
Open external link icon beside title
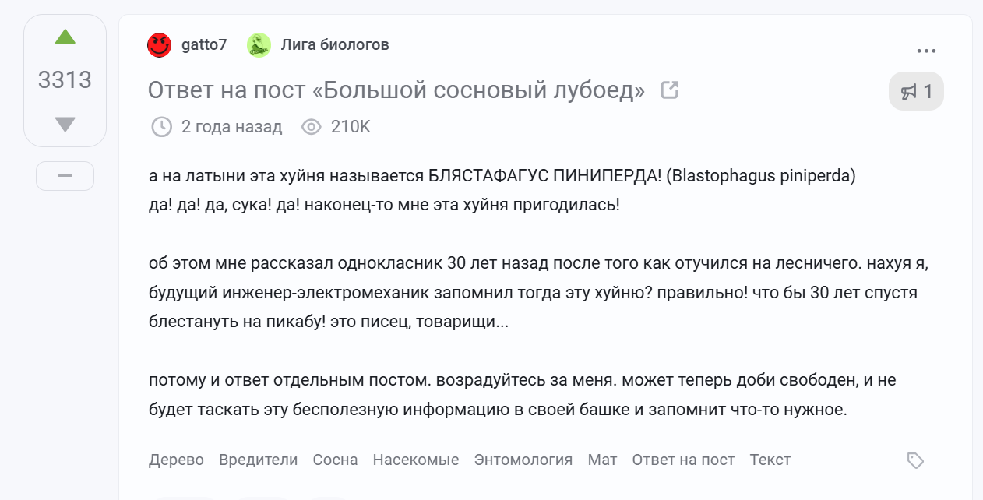(x=669, y=90)
